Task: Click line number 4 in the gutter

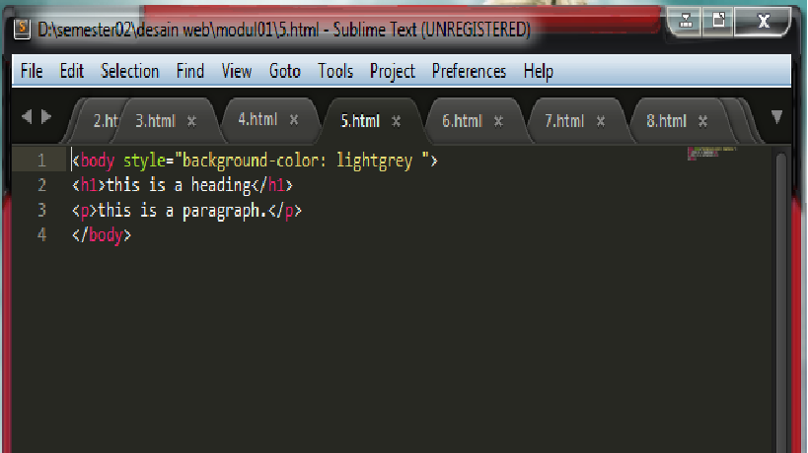Action: [x=41, y=234]
